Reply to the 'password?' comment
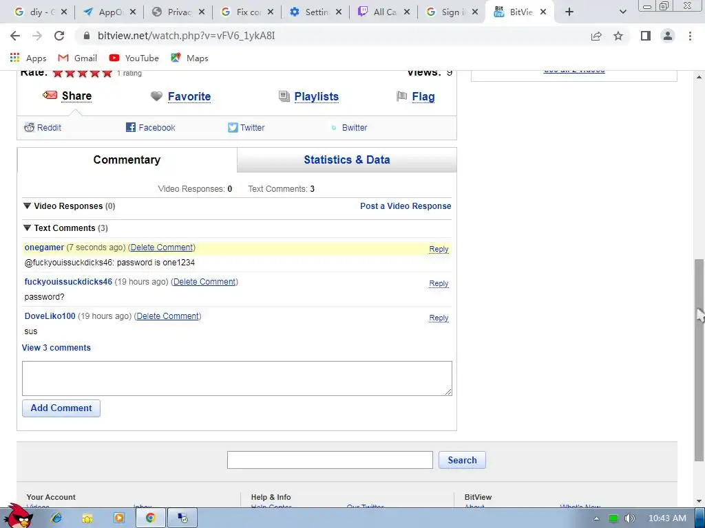 coord(439,284)
